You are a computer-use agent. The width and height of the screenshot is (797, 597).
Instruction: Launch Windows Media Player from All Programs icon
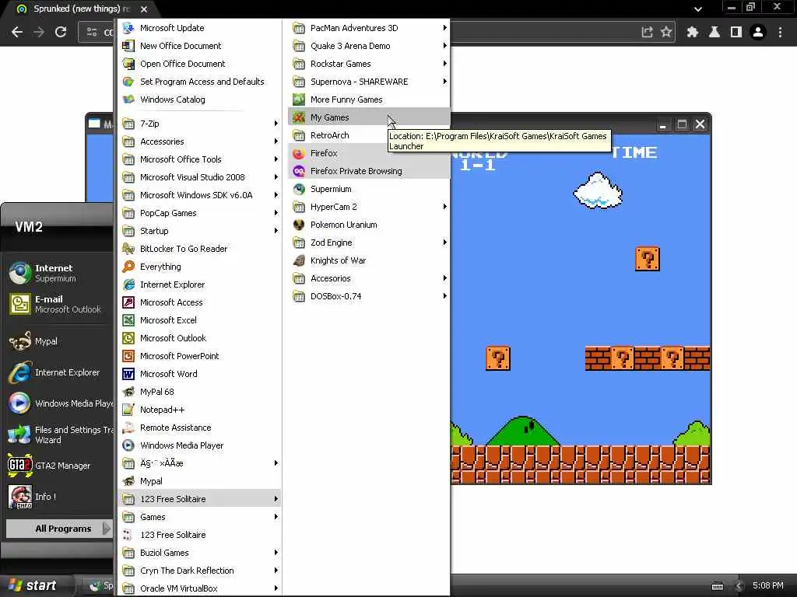[x=128, y=445]
